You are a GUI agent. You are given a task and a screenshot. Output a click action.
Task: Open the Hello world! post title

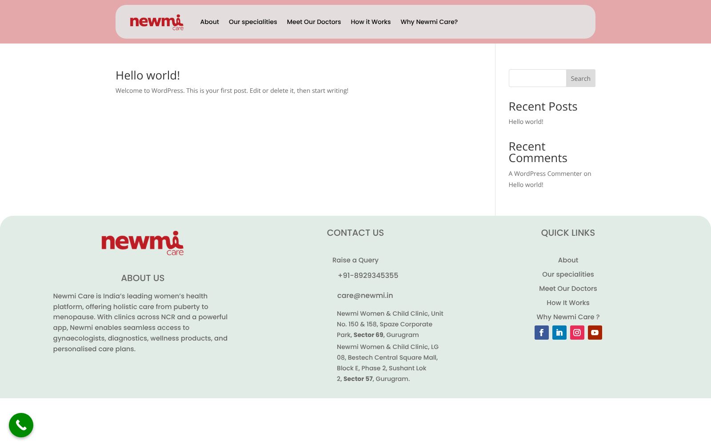148,75
